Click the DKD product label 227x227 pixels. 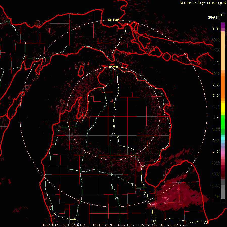pyautogui.click(x=222, y=15)
